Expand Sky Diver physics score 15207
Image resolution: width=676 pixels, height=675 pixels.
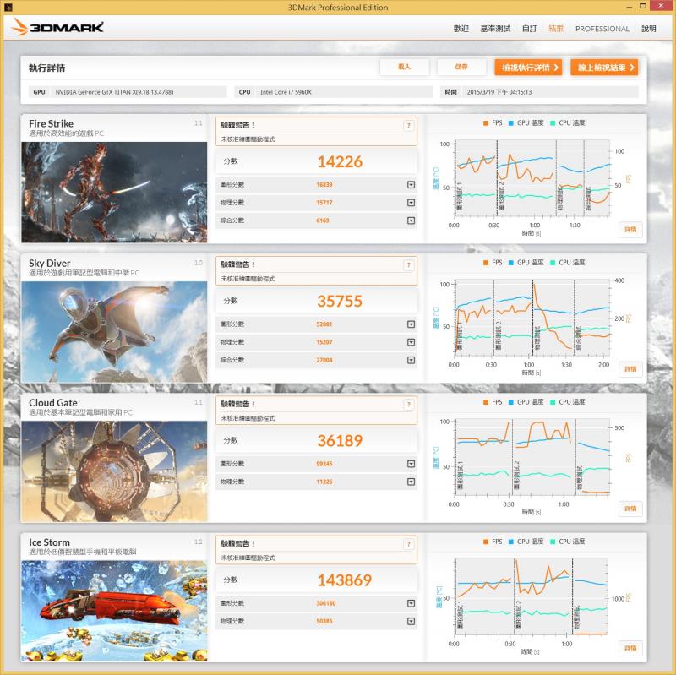411,342
